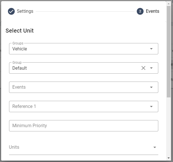
Task: Open the Reference 1 dropdown arrow
Action: pyautogui.click(x=151, y=106)
